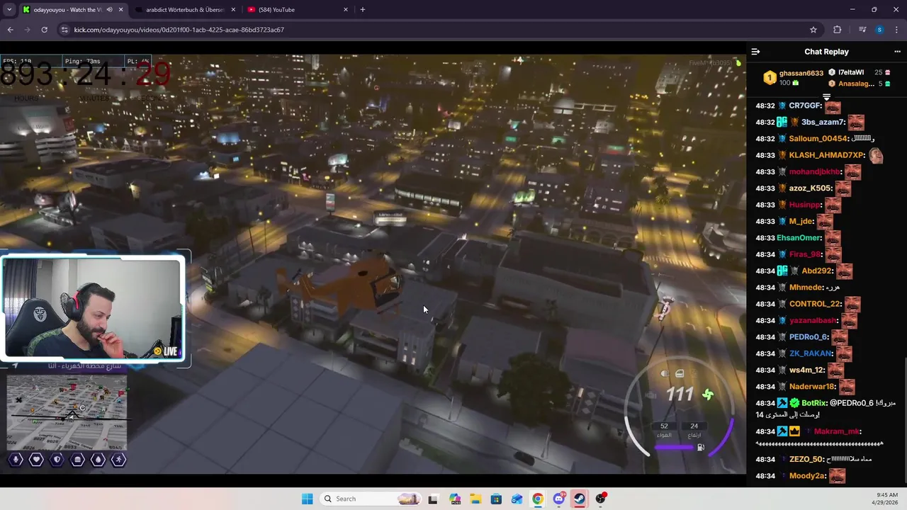
Task: Open browser extensions menu
Action: click(838, 30)
